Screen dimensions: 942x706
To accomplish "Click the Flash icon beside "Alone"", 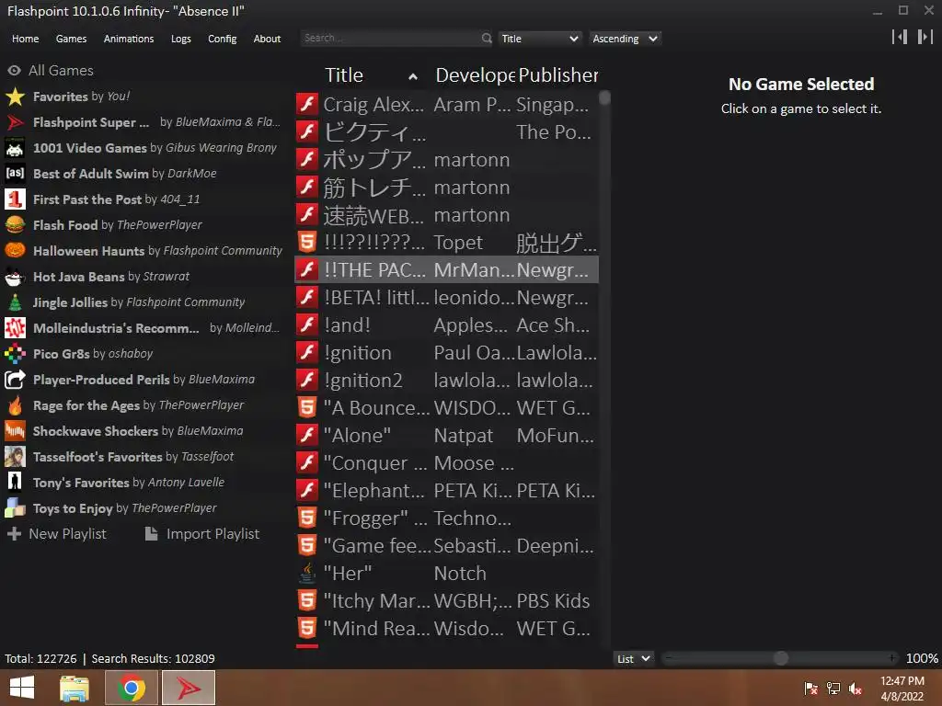I will click(307, 435).
